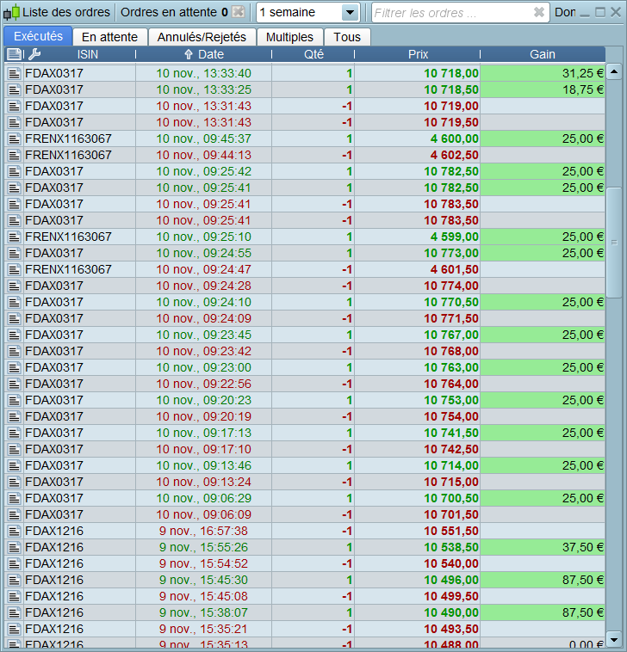Open details icon for FRENX1163067 at 09:24:47
This screenshot has height=652, width=627.
(x=14, y=269)
